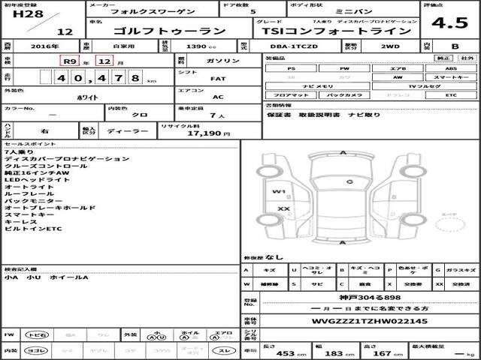Click the 純正 legend box

coord(443,58)
